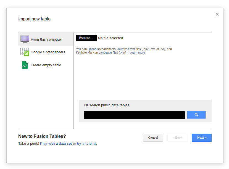Open the Learn more link

click(137, 52)
